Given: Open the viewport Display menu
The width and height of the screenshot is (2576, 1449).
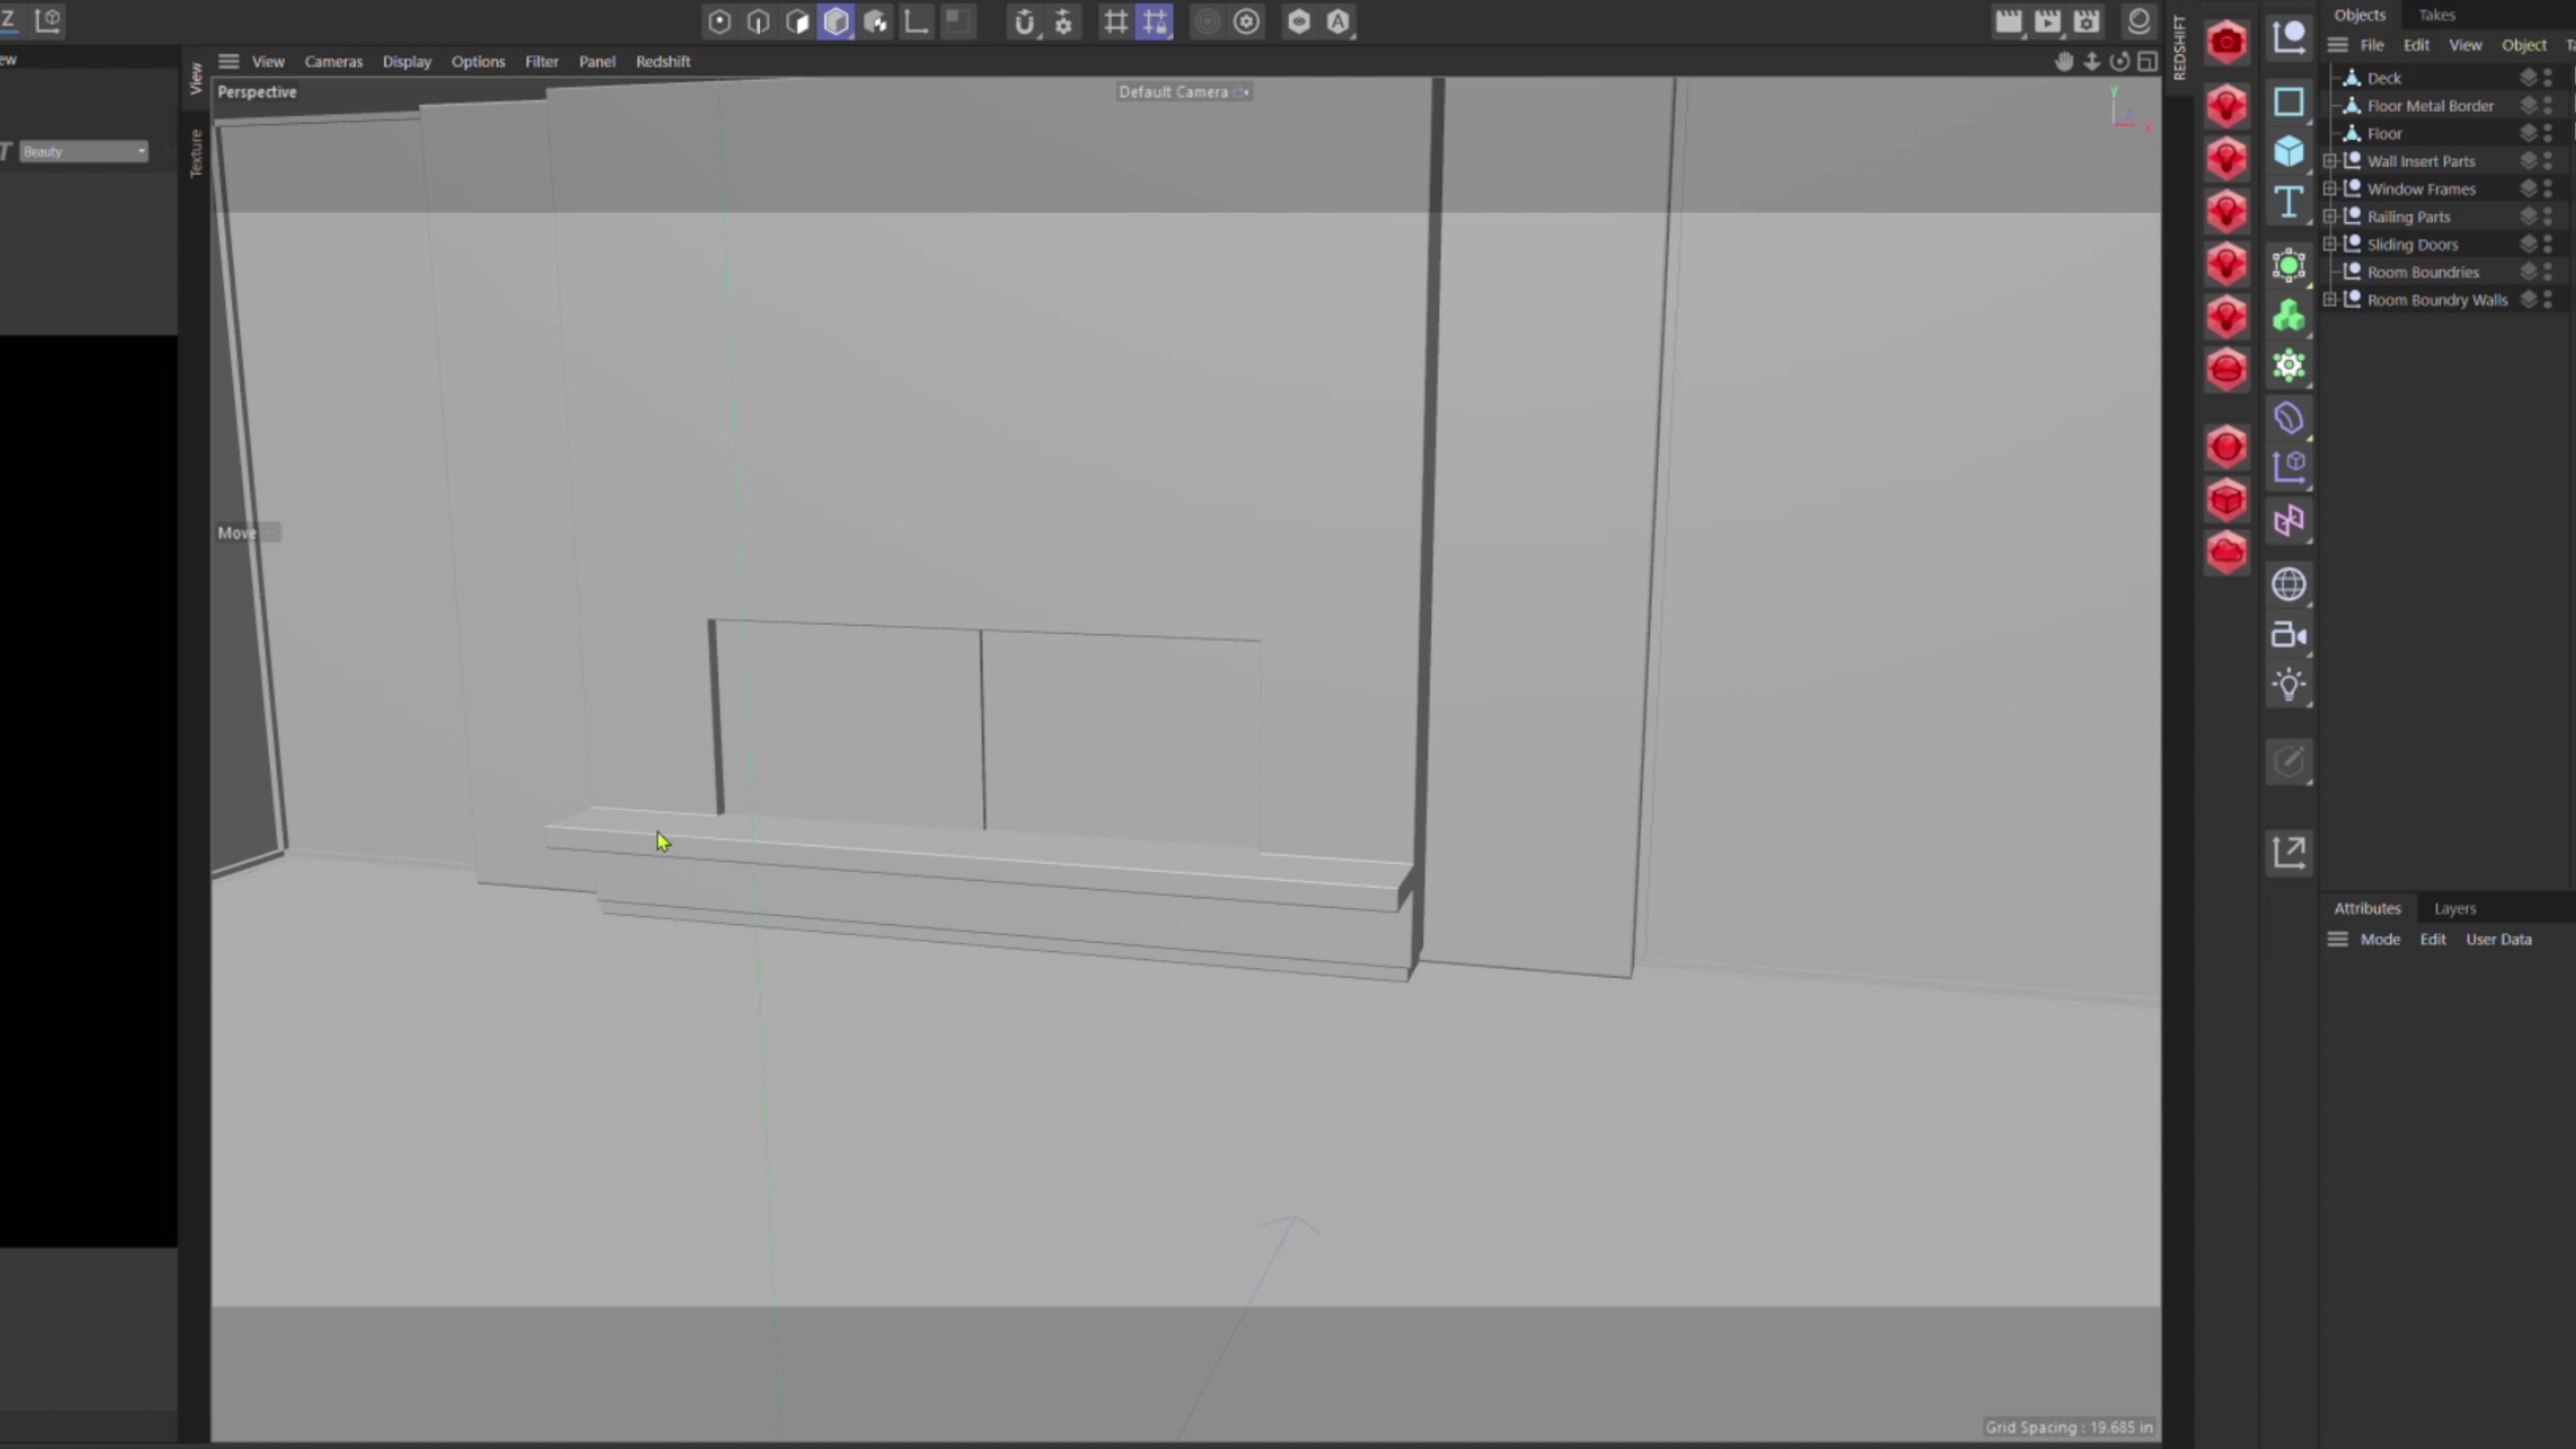Looking at the screenshot, I should (407, 62).
